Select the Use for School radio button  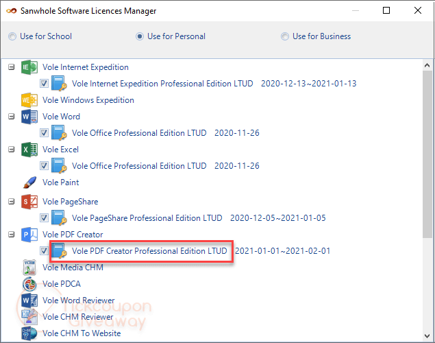12,36
